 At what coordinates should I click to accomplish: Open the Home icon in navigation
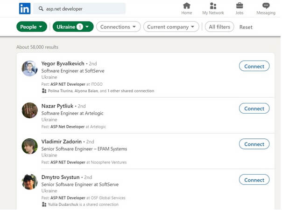click(x=186, y=6)
